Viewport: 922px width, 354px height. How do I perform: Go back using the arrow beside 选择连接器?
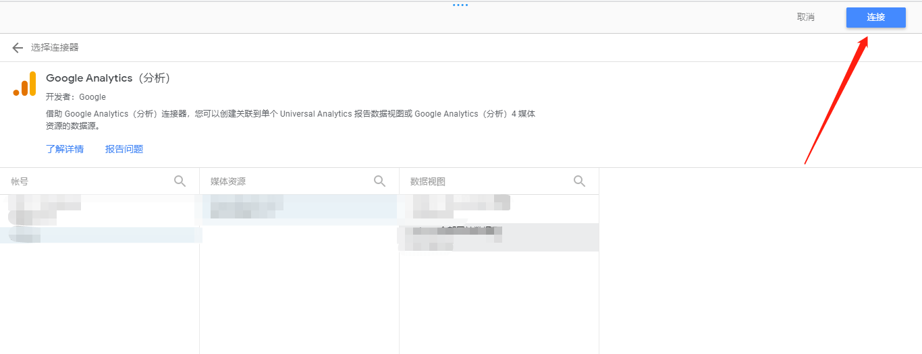point(18,48)
